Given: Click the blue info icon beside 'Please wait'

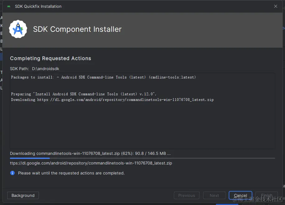Looking at the screenshot, I should [12, 173].
